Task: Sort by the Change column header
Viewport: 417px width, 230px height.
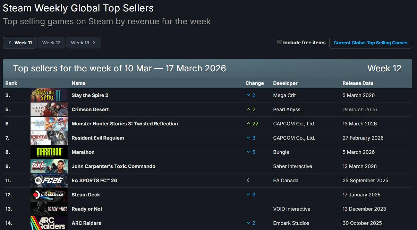Action: 255,83
